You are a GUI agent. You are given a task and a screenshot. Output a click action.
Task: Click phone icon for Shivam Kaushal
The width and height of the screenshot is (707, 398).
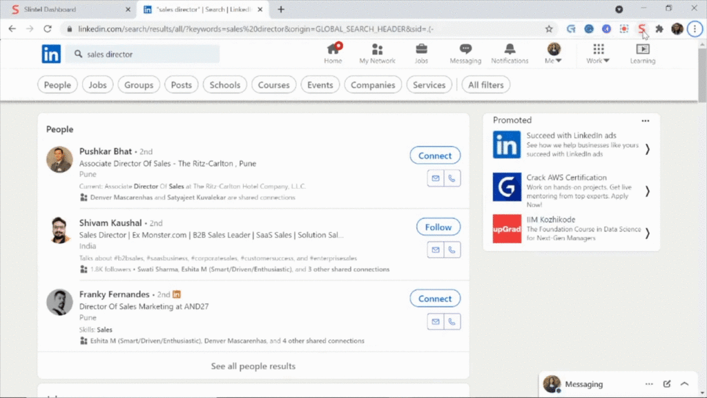point(452,250)
